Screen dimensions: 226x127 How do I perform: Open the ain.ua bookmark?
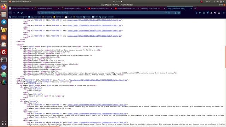pos(68,17)
